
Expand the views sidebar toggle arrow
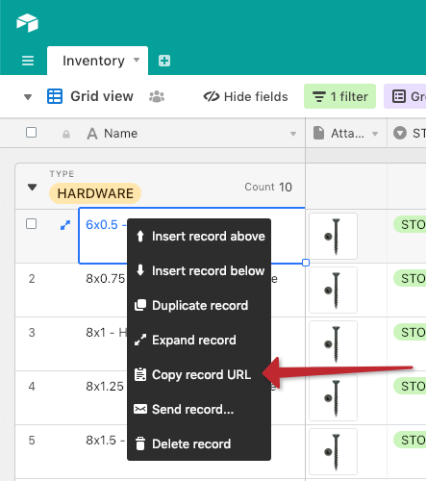[x=28, y=97]
